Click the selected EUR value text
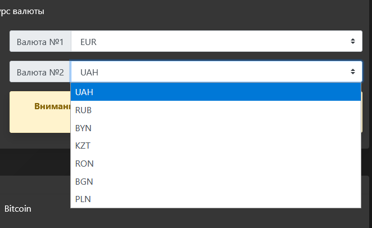 (x=90, y=42)
